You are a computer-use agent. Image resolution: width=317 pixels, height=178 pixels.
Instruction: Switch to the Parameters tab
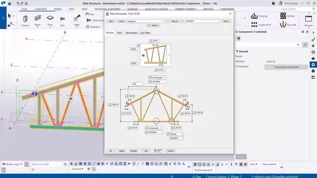[131, 33]
